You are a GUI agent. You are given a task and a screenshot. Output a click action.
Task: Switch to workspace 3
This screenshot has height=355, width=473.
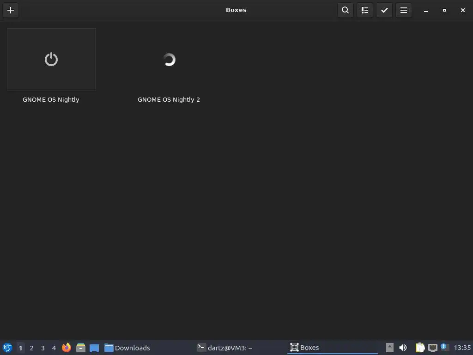point(43,348)
